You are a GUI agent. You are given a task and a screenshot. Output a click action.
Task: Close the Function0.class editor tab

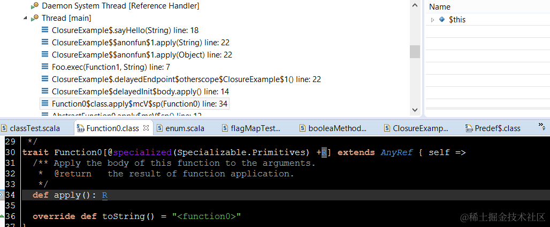(146, 128)
